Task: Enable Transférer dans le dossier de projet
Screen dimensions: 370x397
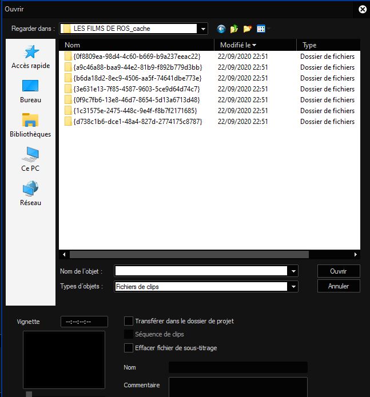Action: coord(129,321)
